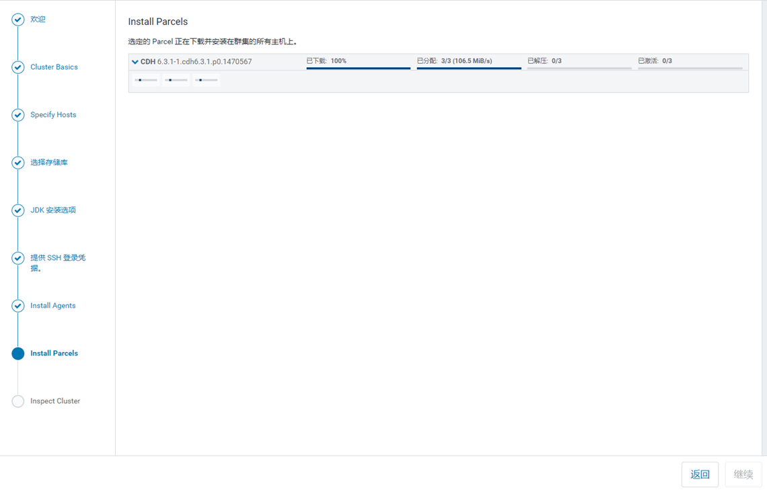Click the second host progress indicator
Screen dimensions: 767x492
(176, 80)
